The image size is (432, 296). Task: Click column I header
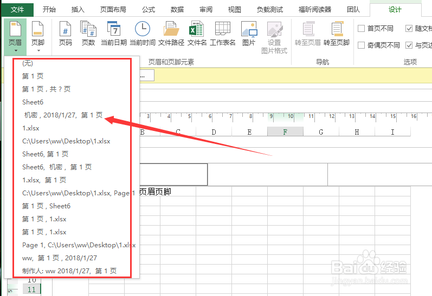coord(393,132)
